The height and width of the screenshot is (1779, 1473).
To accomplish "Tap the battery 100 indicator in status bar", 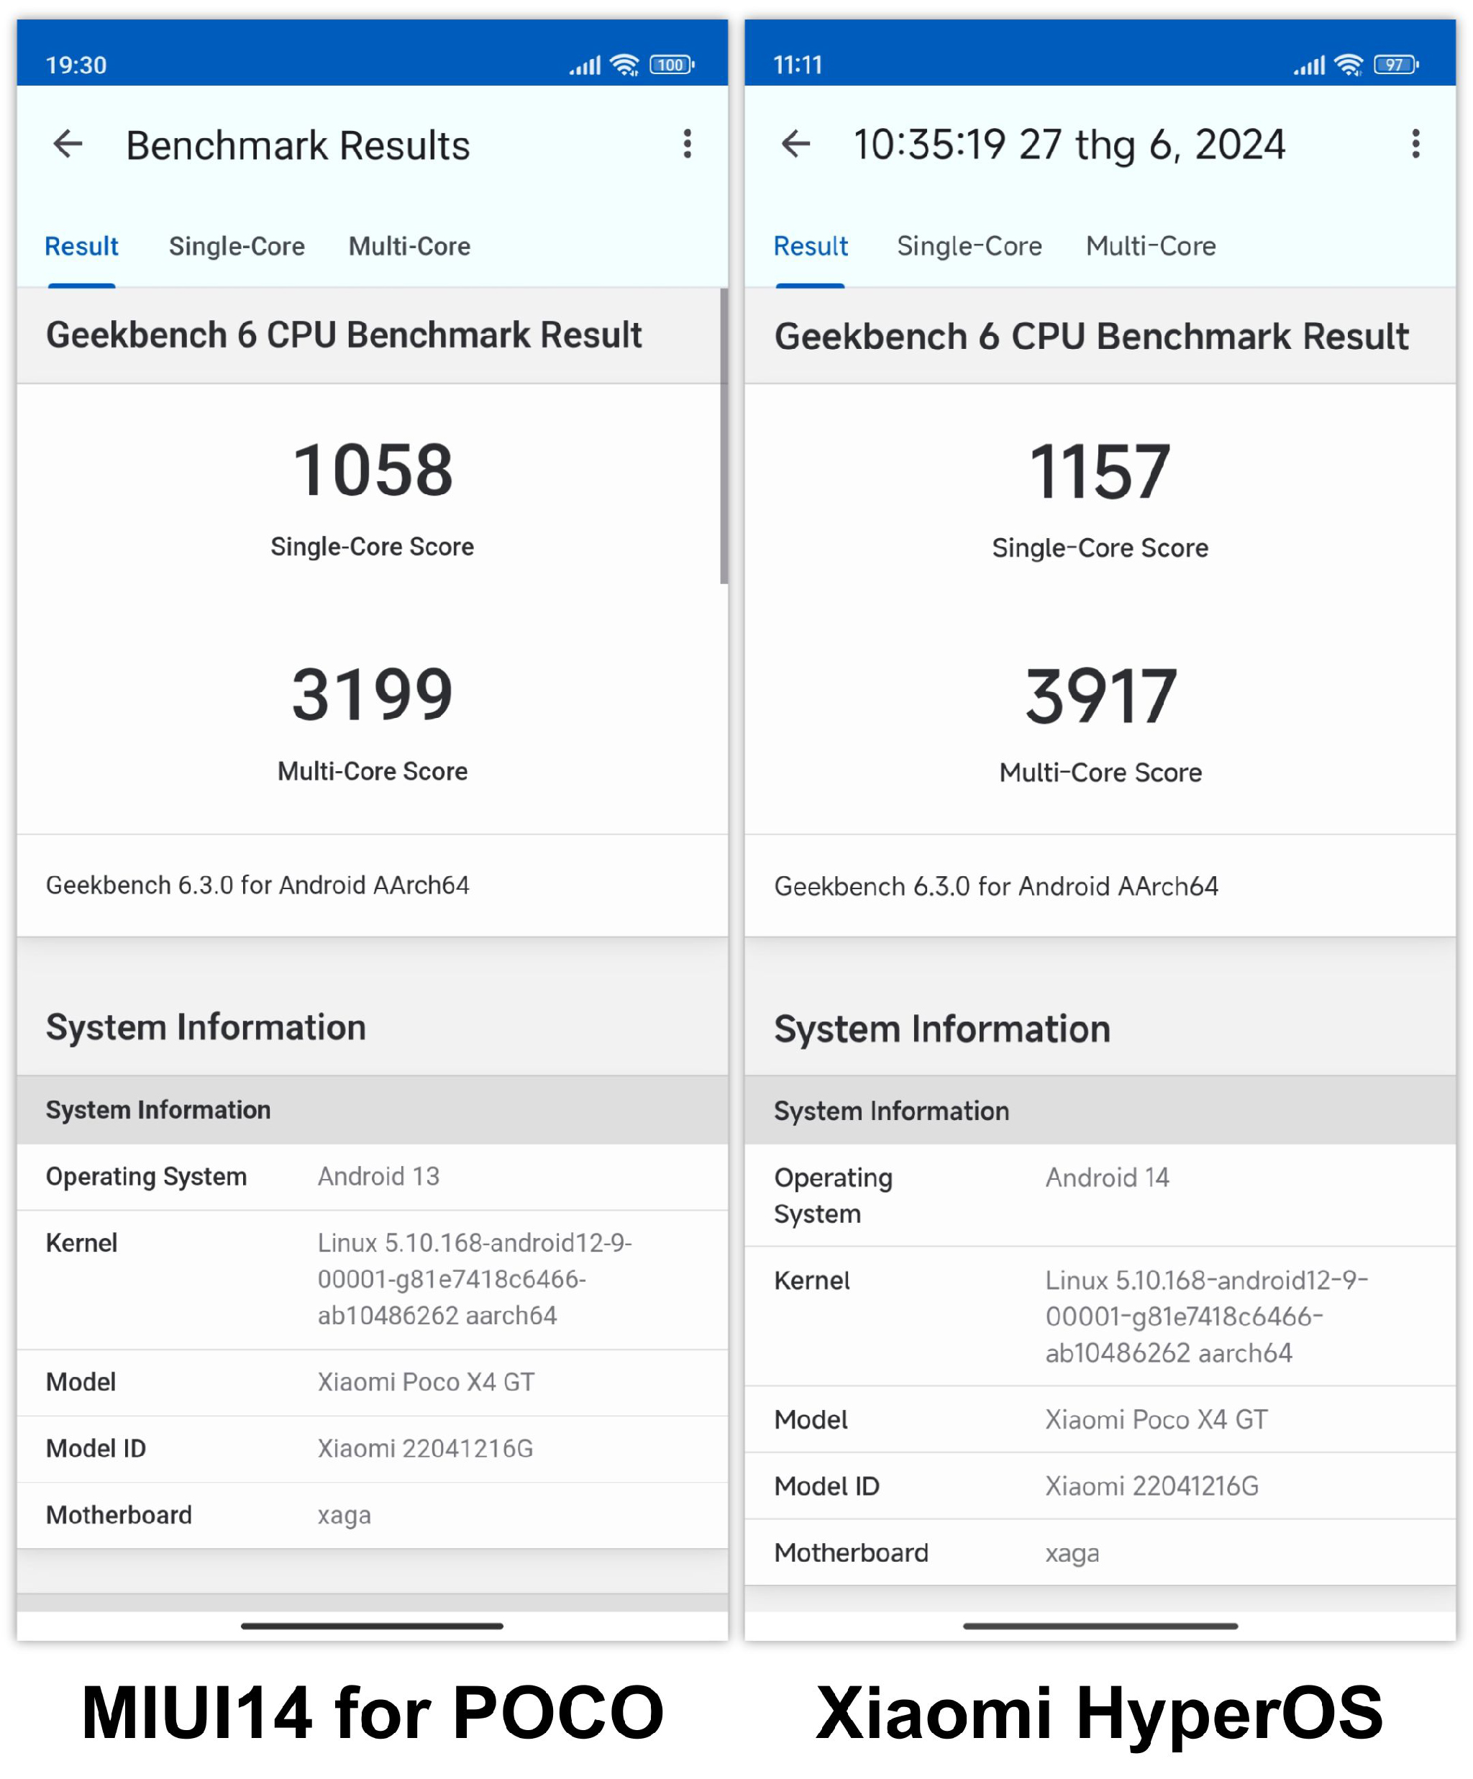I will pyautogui.click(x=672, y=65).
